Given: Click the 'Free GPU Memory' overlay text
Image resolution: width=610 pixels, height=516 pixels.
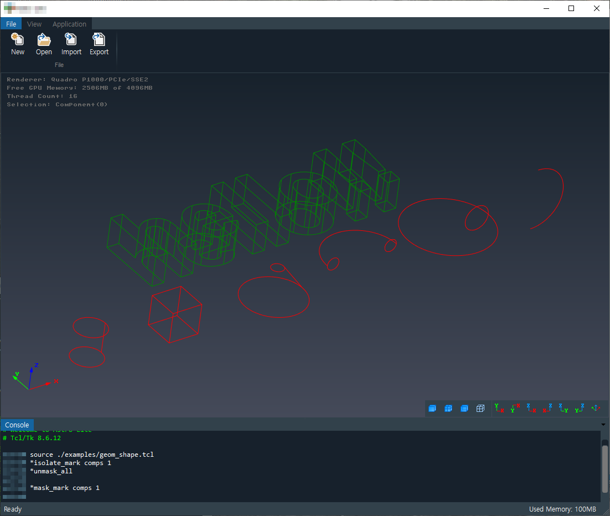Looking at the screenshot, I should 80,87.
